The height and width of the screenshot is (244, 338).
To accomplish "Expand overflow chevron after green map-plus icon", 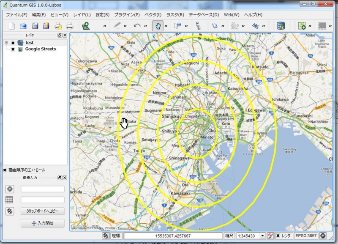I will [x=310, y=26].
